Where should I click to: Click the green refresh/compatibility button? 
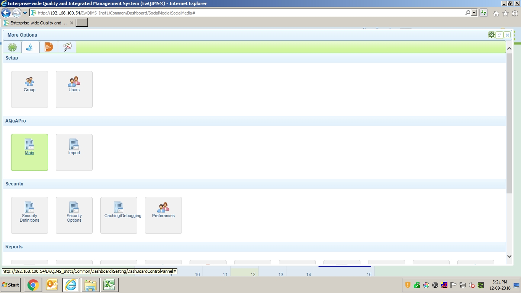pos(484,13)
